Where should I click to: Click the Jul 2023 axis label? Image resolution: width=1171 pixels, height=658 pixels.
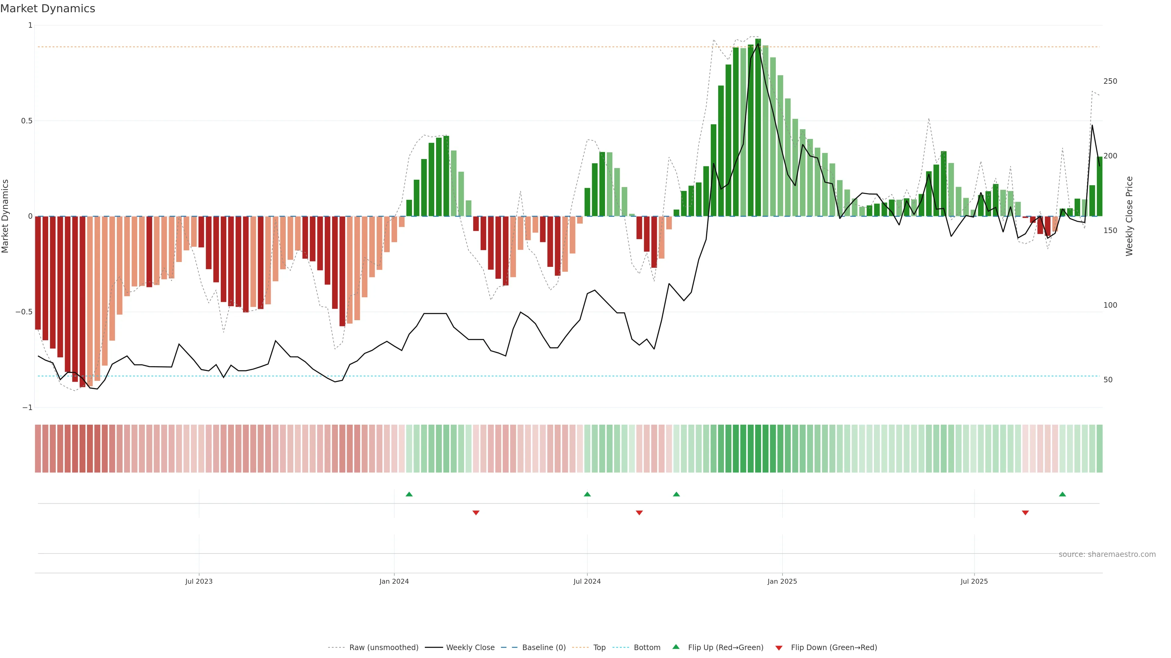(199, 581)
